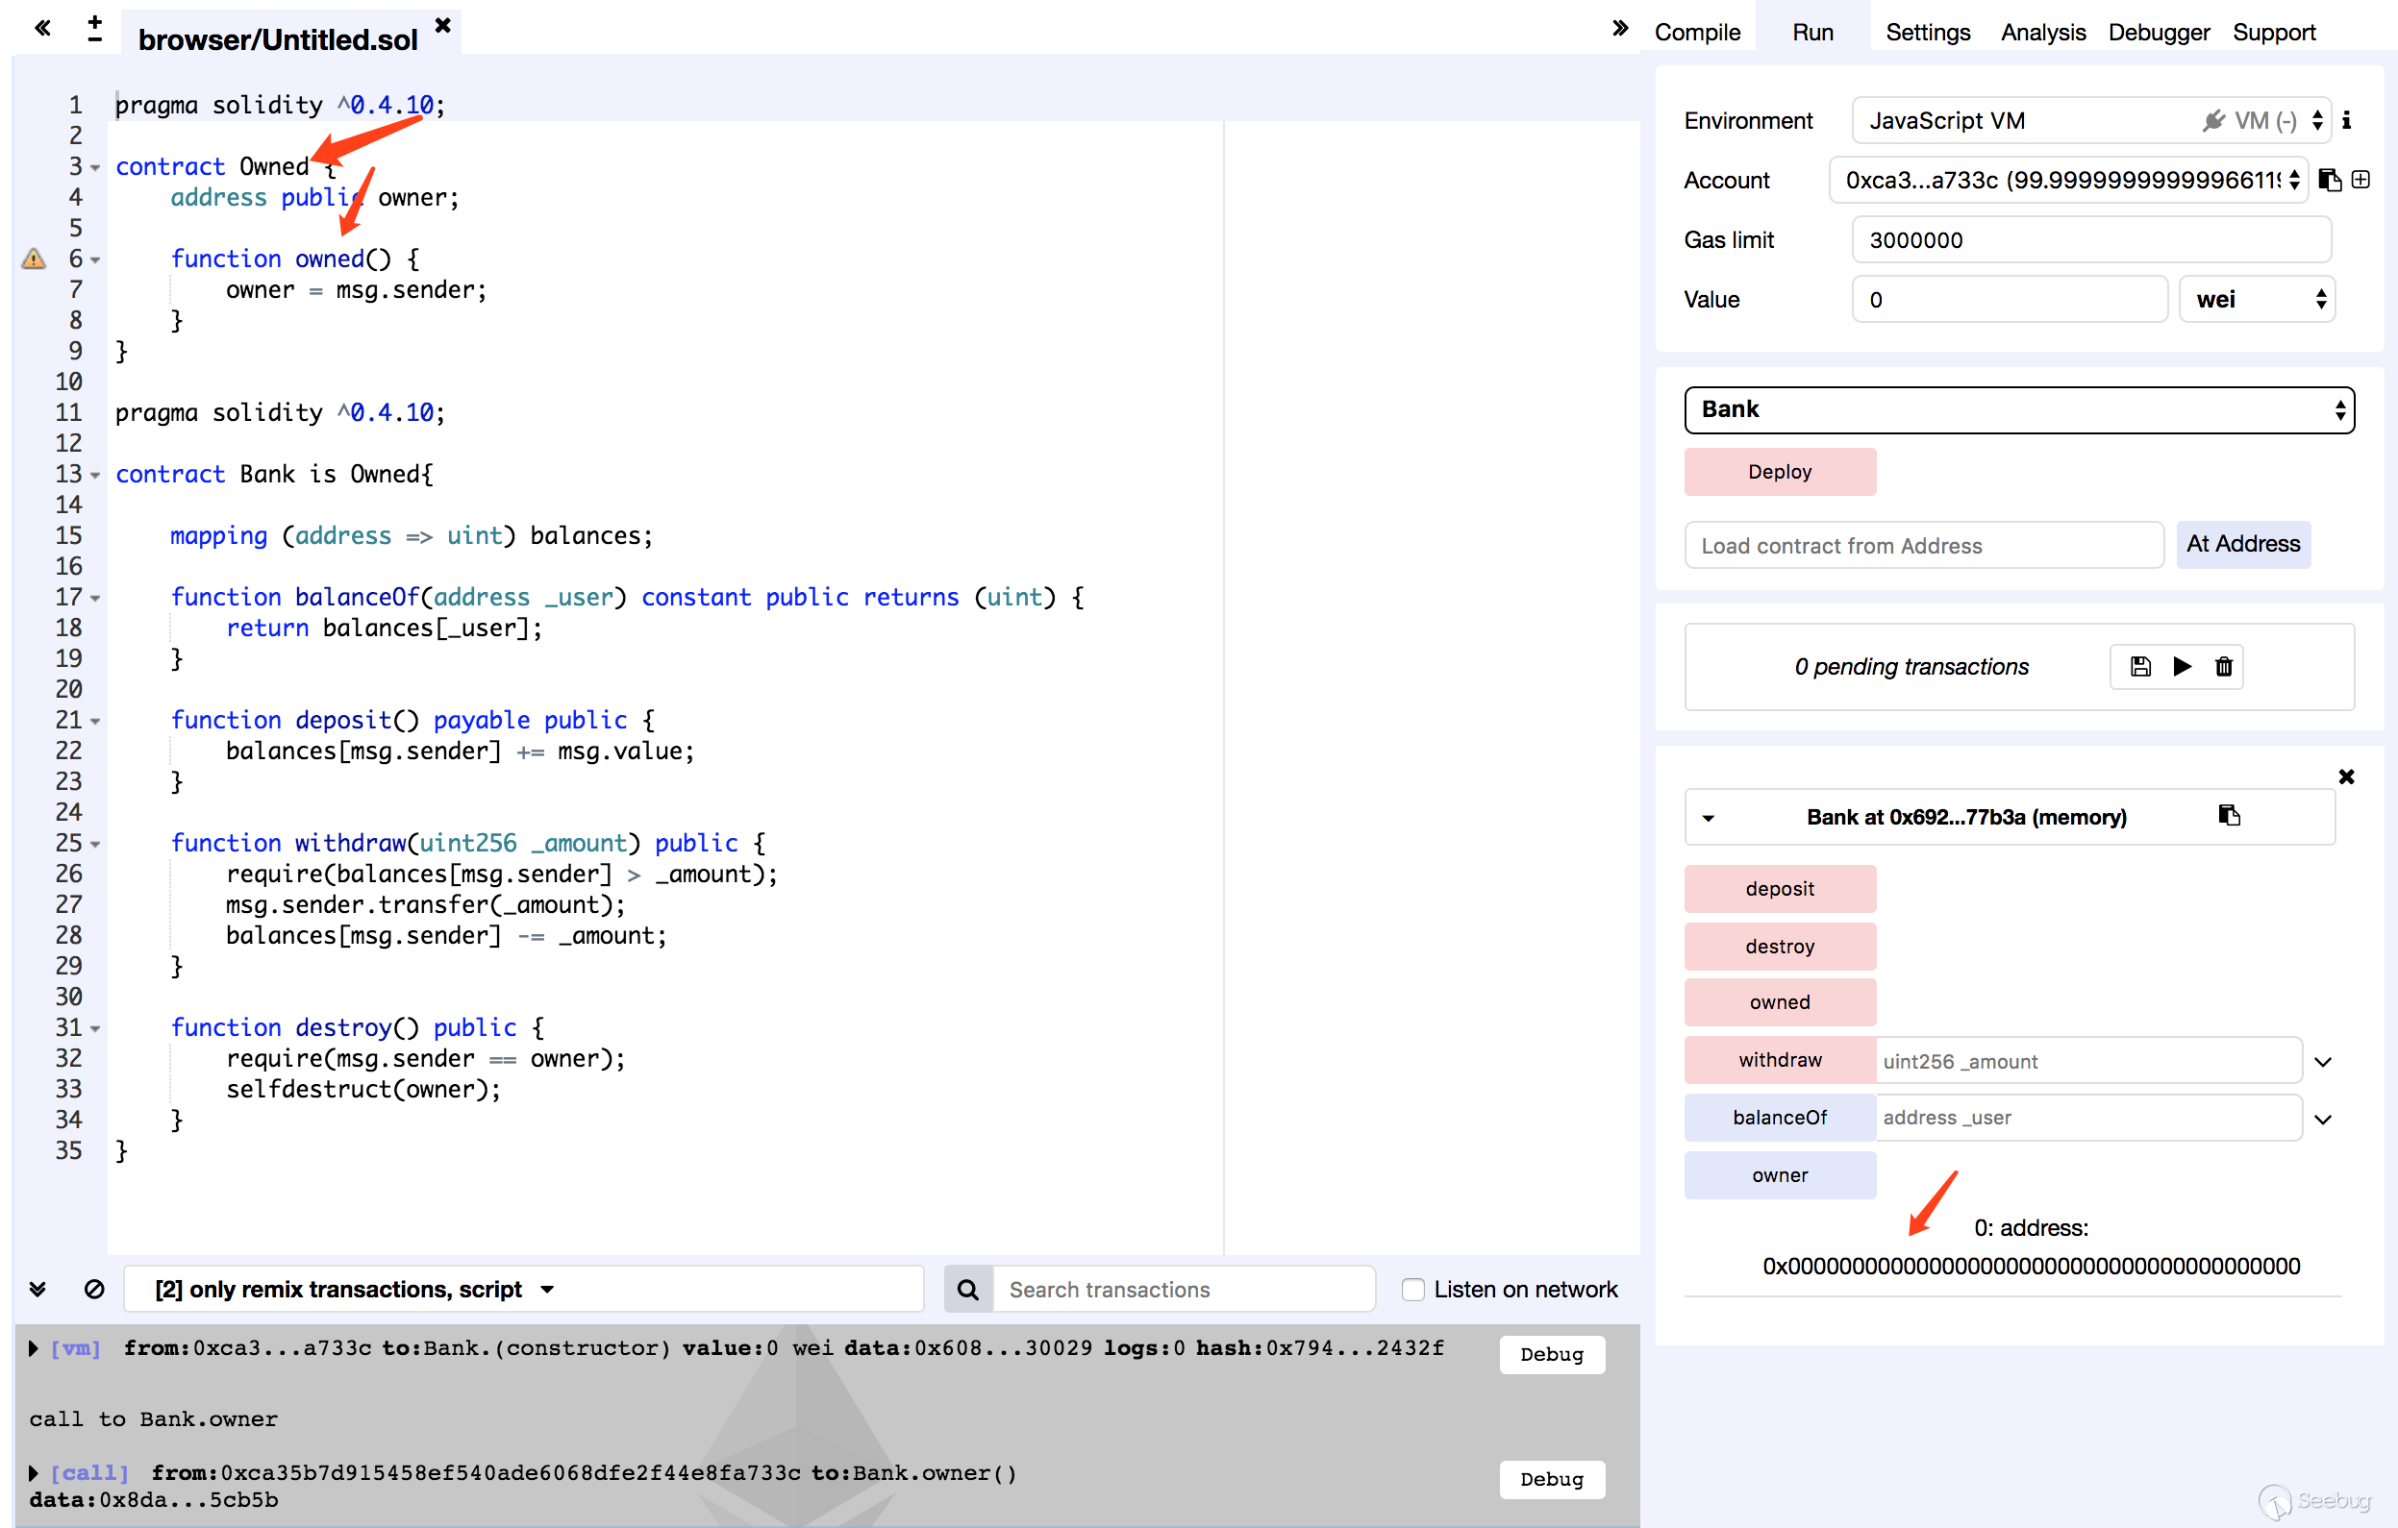Open the wei unit dropdown
The image size is (2398, 1528).
coord(2256,300)
